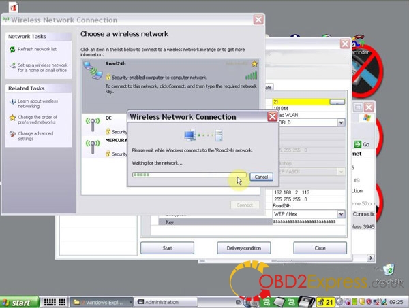The image size is (409, 308).
Task: Expand the WORLD dropdown list
Action: (x=341, y=122)
